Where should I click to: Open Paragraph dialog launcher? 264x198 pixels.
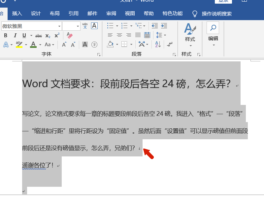pos(174,54)
